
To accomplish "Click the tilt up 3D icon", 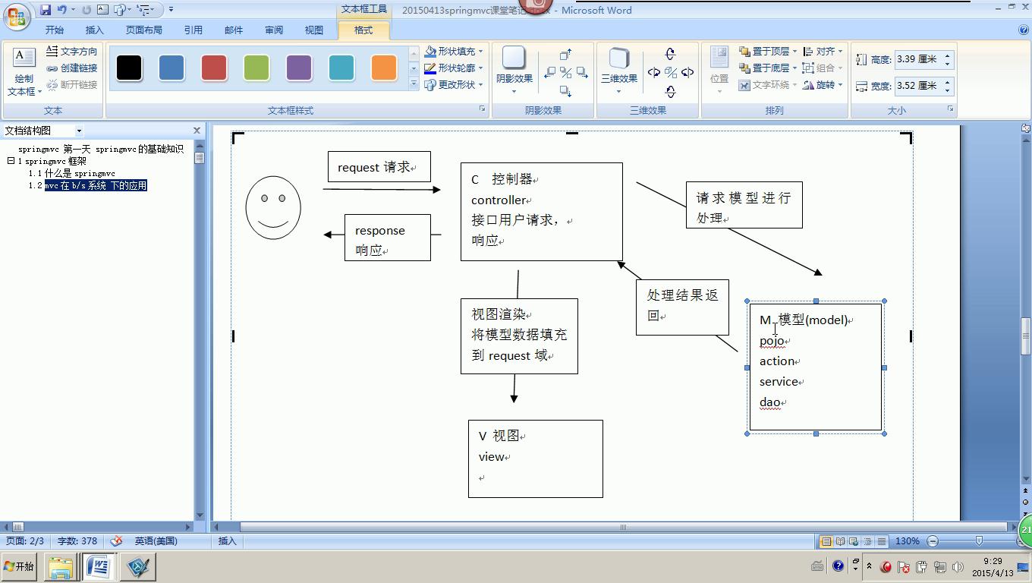I will click(x=670, y=54).
